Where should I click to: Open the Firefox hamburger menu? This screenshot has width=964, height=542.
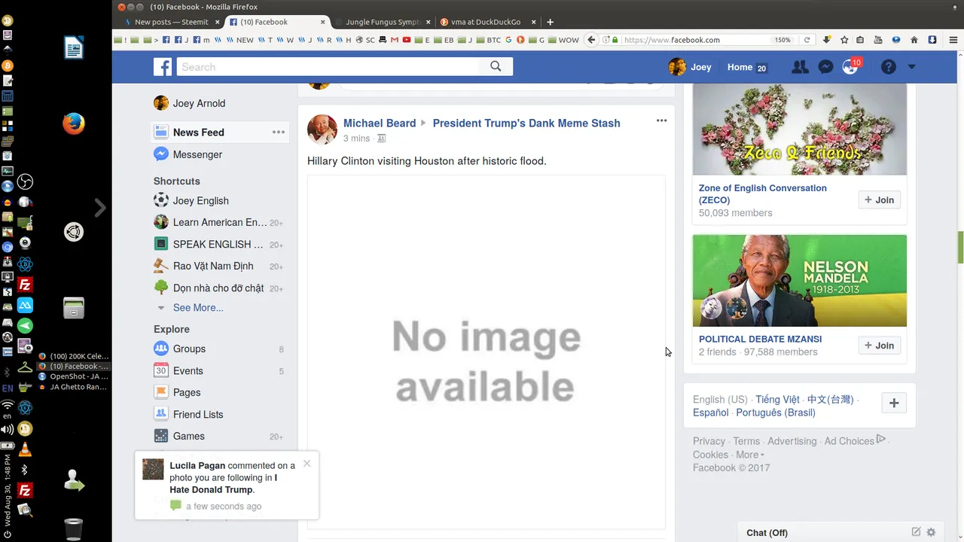click(x=953, y=40)
